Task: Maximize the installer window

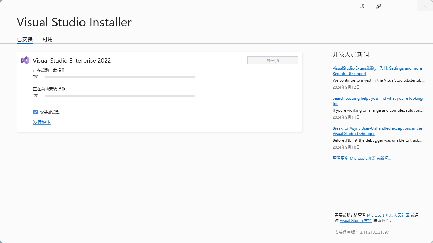Action: (x=409, y=6)
